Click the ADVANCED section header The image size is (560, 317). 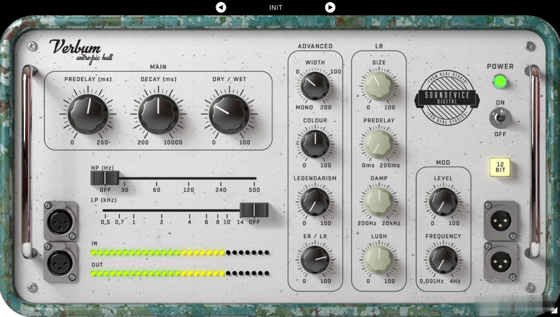point(315,46)
